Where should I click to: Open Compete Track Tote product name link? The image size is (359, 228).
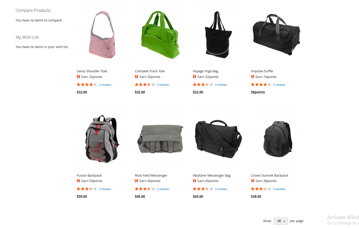[150, 71]
